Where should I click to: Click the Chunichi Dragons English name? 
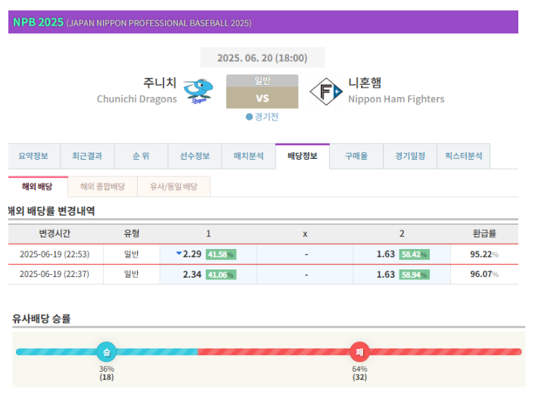137,99
